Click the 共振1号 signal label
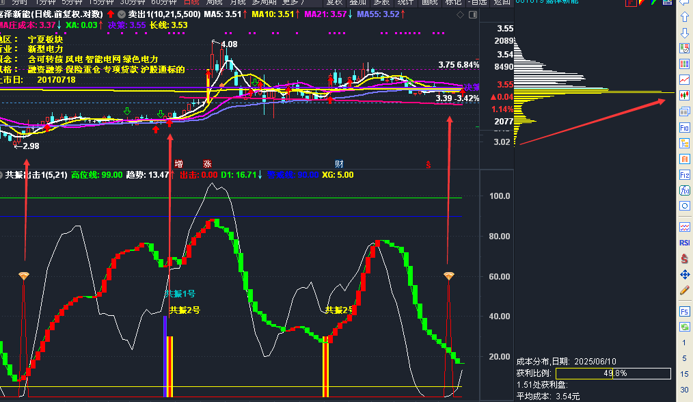This screenshot has height=402, width=693. pyautogui.click(x=180, y=294)
